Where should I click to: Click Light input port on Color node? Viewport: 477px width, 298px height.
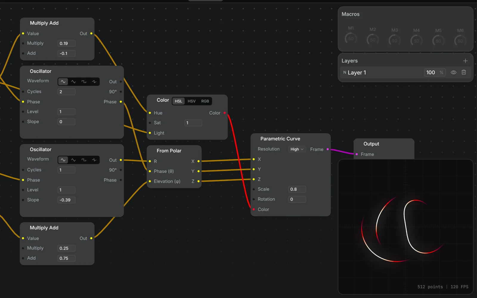[x=150, y=133]
